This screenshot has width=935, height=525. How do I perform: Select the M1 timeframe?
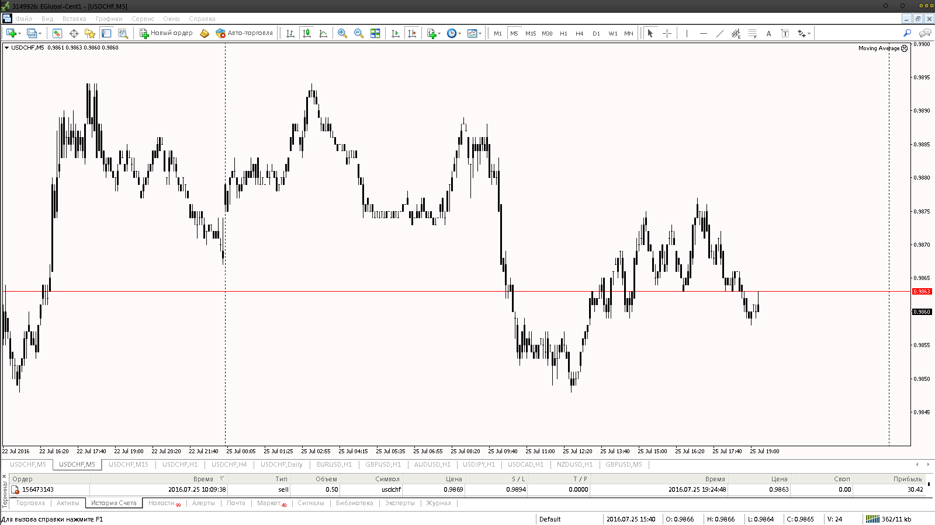point(498,33)
